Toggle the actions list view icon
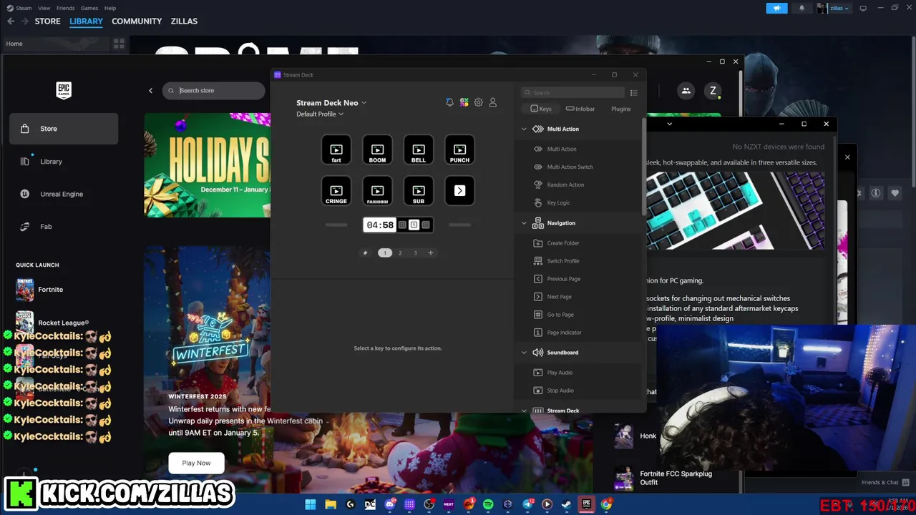This screenshot has width=916, height=515. [x=633, y=93]
